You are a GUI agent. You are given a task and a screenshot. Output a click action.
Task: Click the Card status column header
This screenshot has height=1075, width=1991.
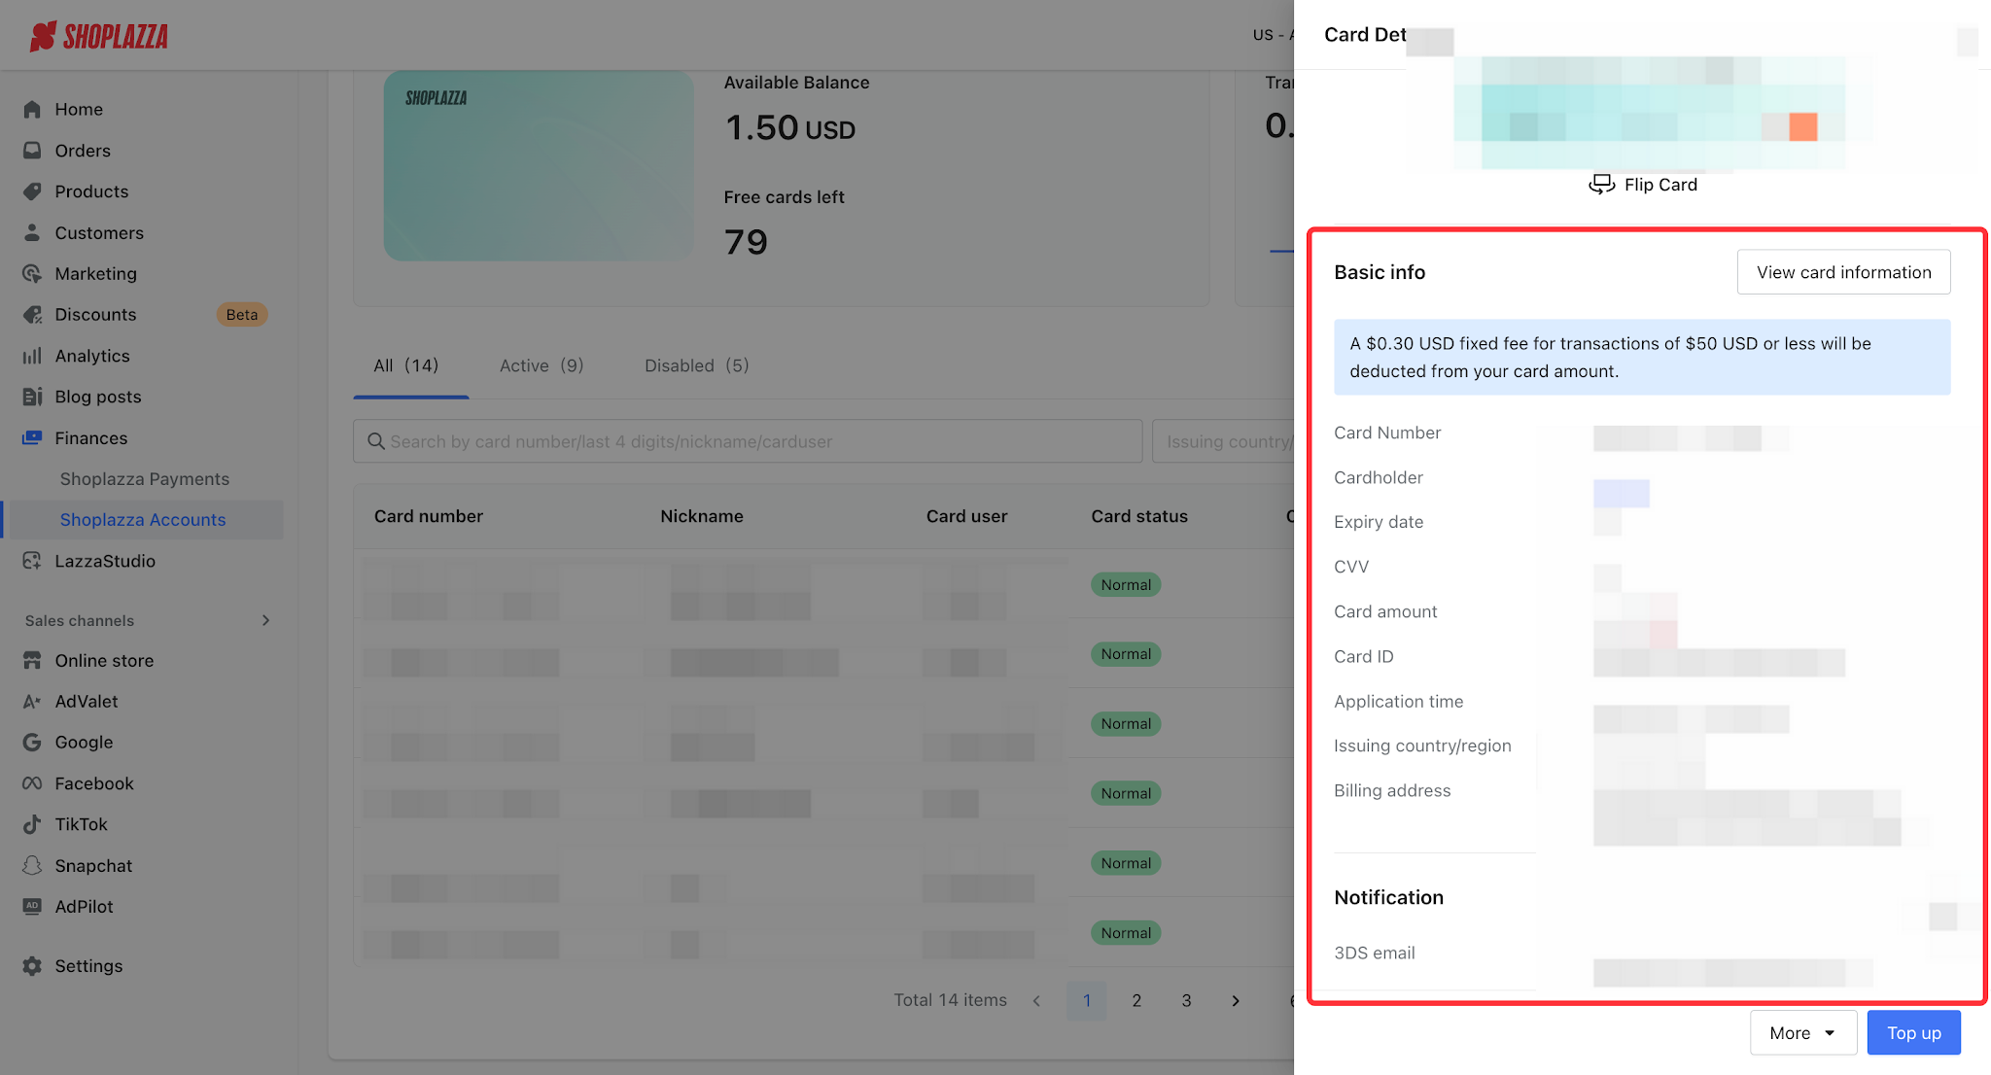(1139, 516)
